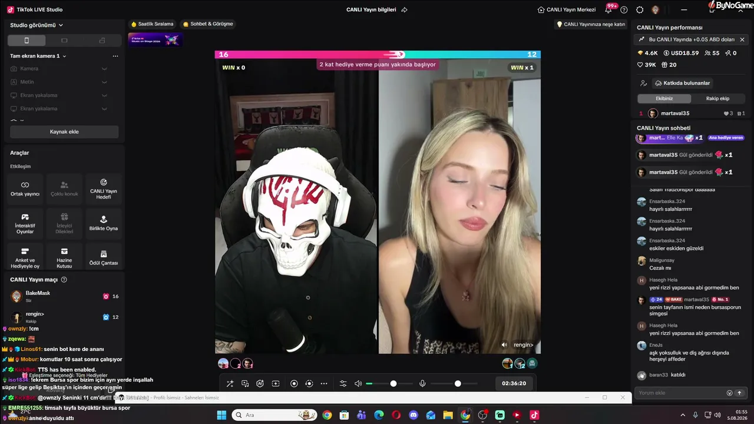The image size is (754, 424).
Task: Click the music promo banner thumbnail
Action: point(155,39)
